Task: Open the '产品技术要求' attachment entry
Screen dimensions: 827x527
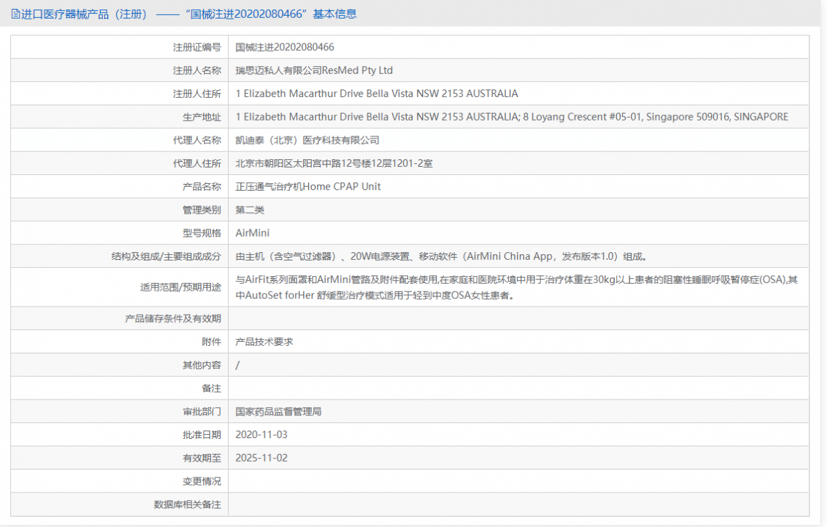Action: coord(264,342)
